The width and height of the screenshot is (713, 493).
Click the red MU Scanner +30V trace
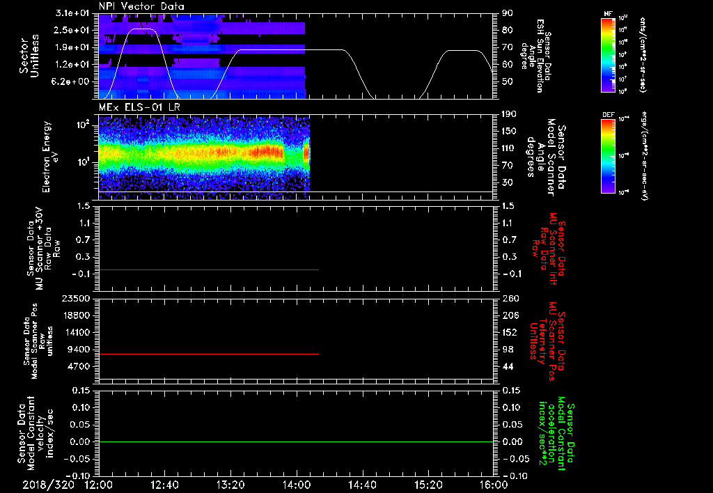point(209,269)
